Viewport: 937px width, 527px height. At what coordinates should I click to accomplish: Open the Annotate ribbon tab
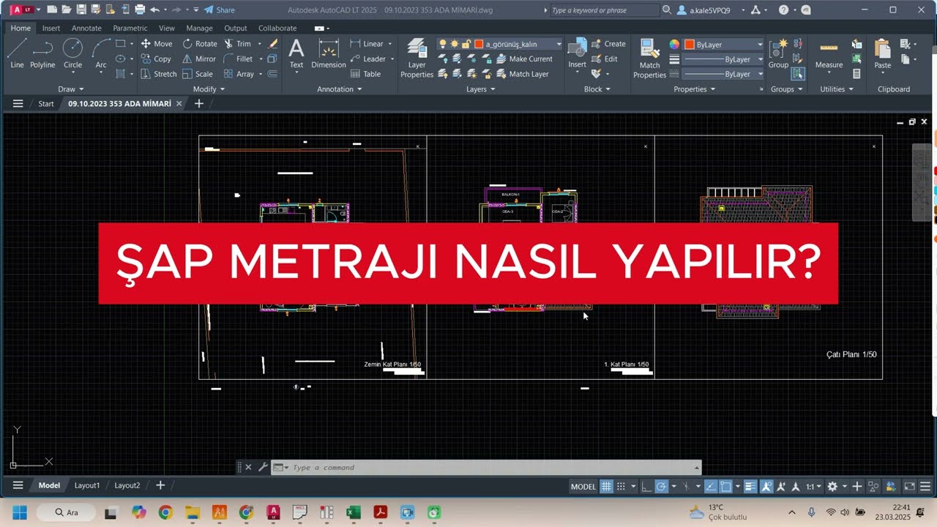(86, 28)
